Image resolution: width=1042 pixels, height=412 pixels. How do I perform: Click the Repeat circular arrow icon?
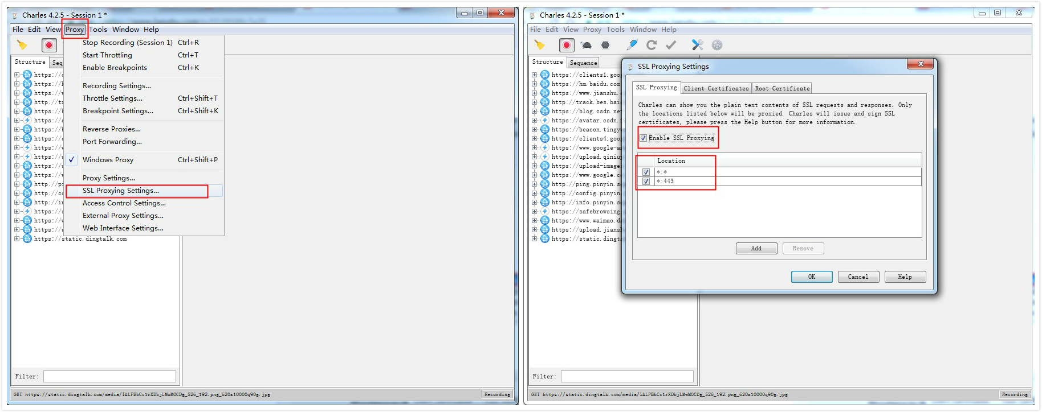(x=652, y=45)
